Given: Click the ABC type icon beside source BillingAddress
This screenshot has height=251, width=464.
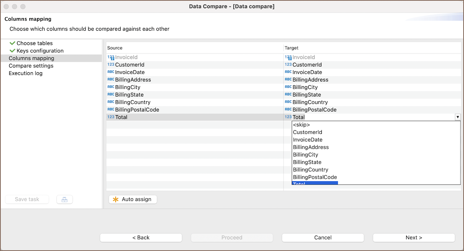Looking at the screenshot, I should [111, 80].
